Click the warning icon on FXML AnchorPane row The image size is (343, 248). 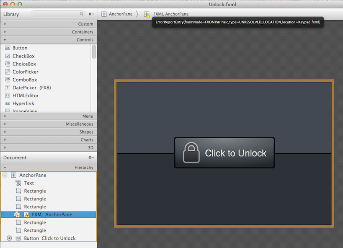pos(26,215)
